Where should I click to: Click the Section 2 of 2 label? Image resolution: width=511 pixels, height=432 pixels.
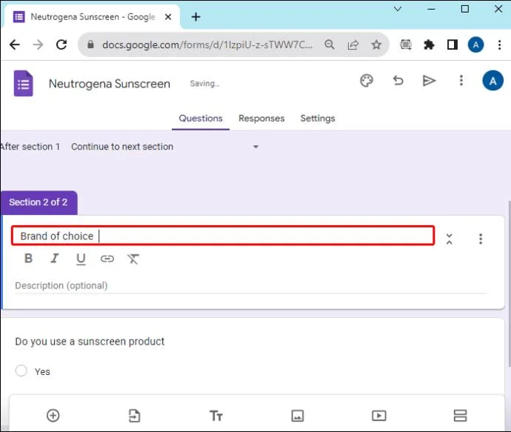(x=38, y=202)
